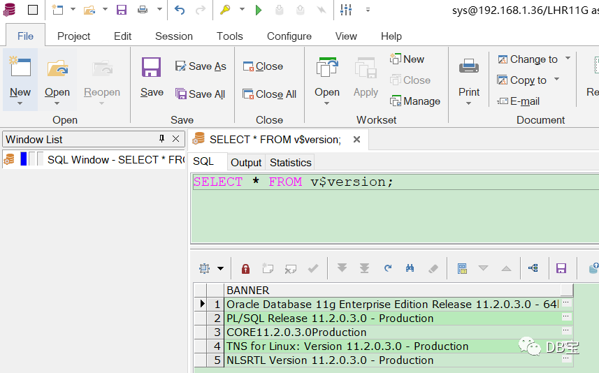Open dropdown arrow next to quick access Print icon
The width and height of the screenshot is (599, 373).
[159, 9]
